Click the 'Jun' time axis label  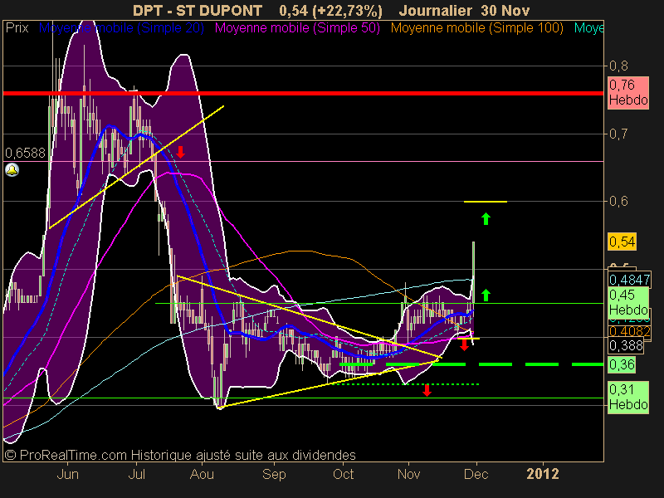(x=68, y=474)
